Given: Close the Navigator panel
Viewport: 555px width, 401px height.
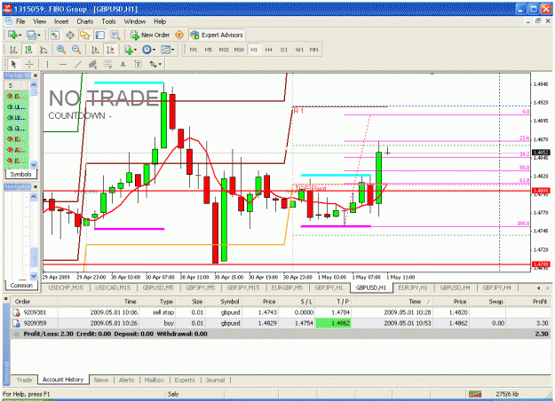Looking at the screenshot, I should pyautogui.click(x=36, y=186).
